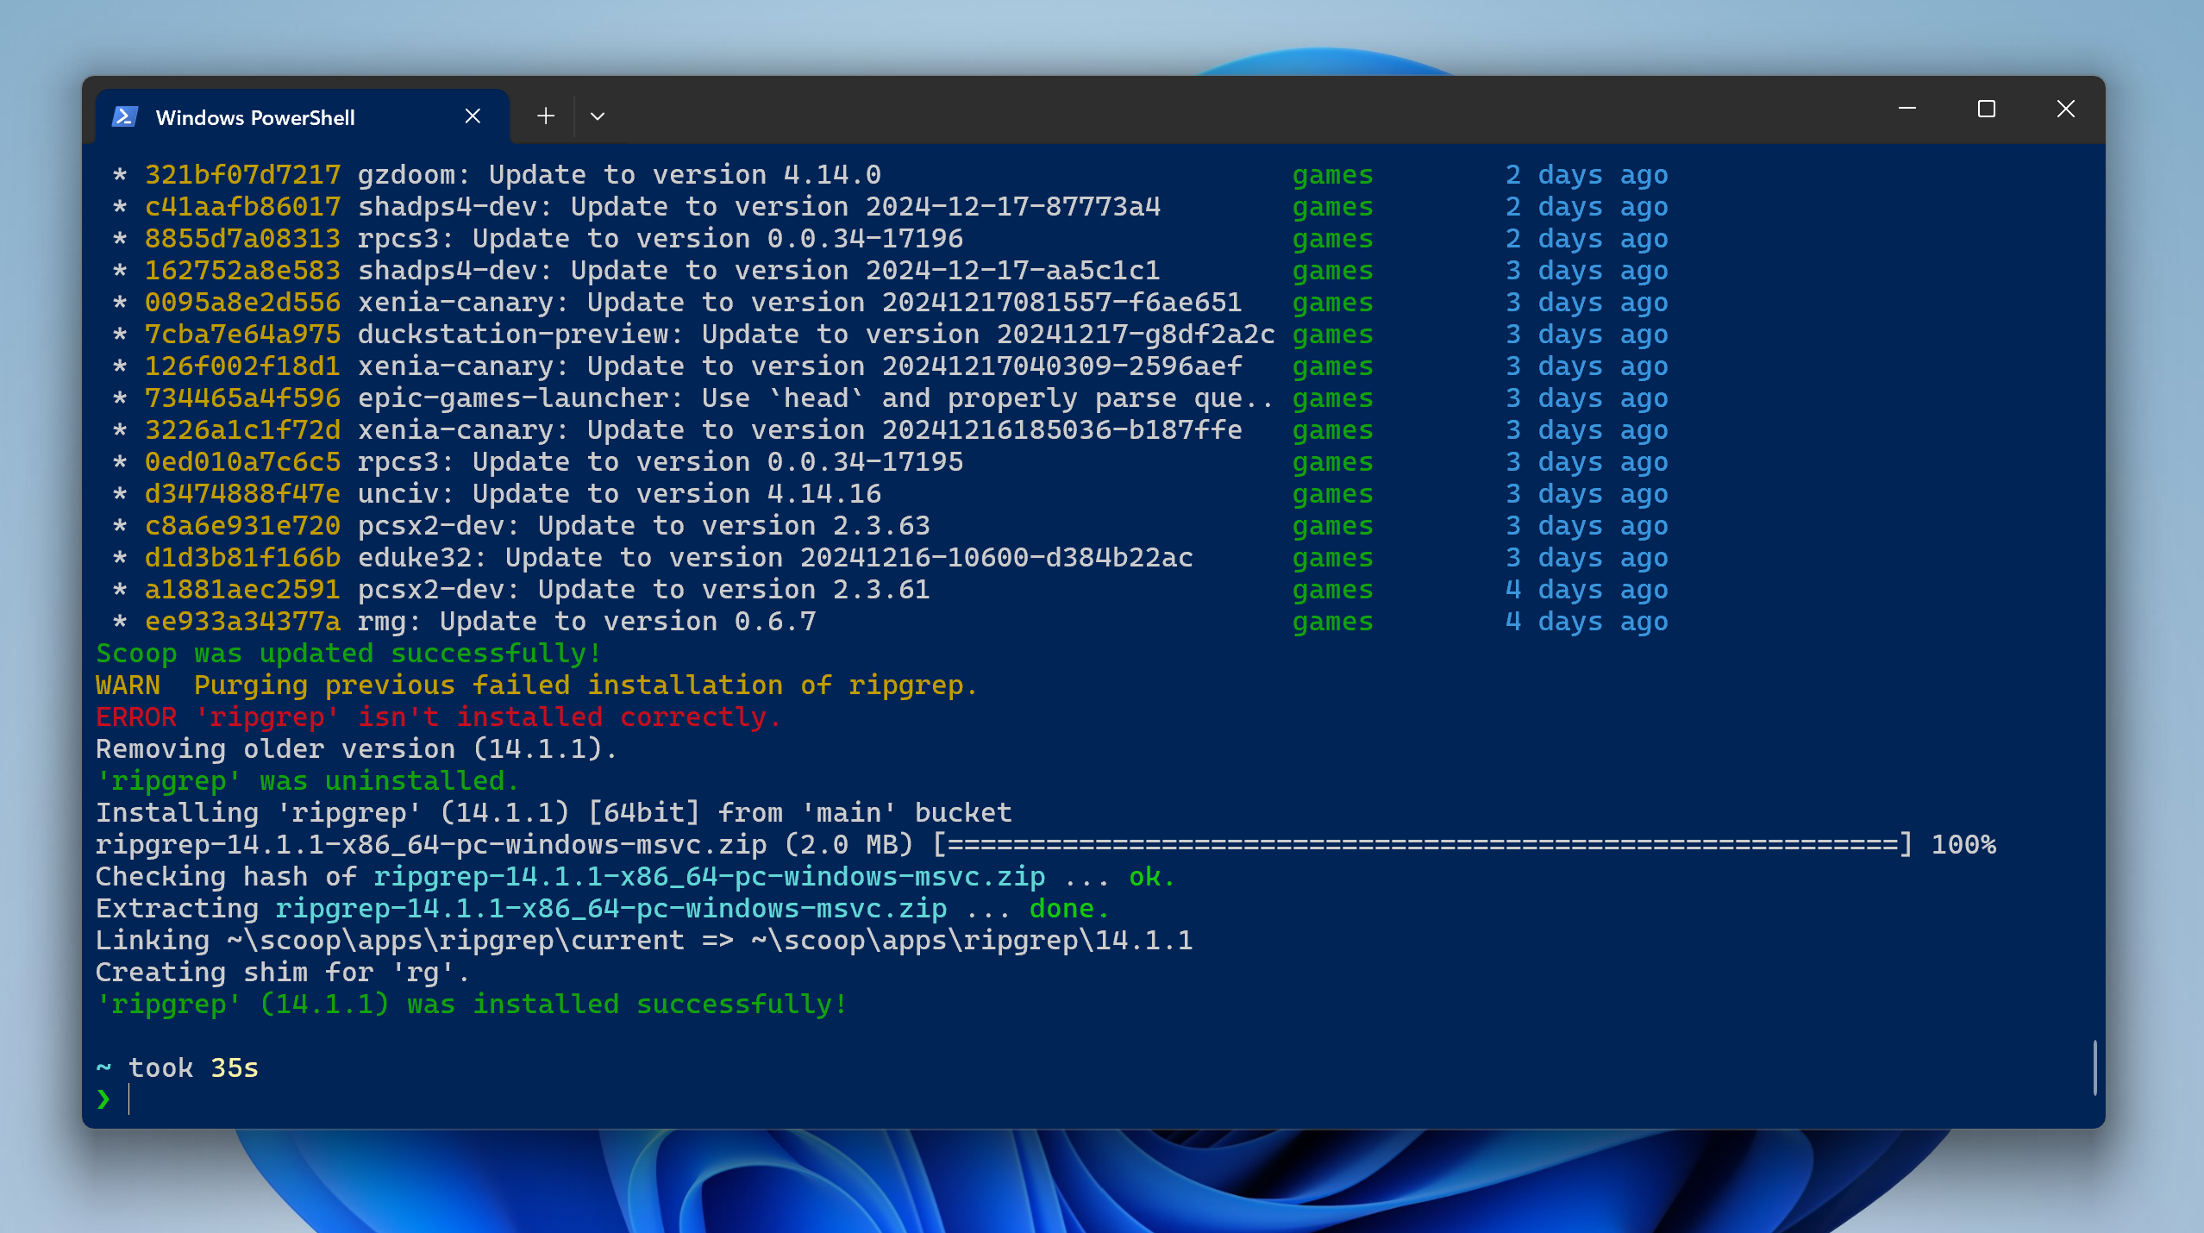Open a new terminal tab with plus
Viewport: 2204px width, 1233px height.
click(x=545, y=116)
